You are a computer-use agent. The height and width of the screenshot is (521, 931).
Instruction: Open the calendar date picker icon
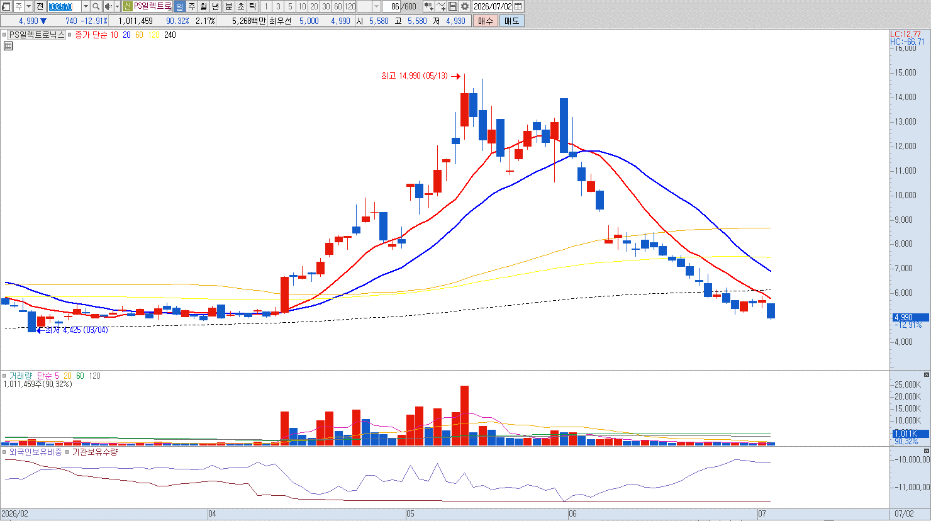tap(518, 6)
